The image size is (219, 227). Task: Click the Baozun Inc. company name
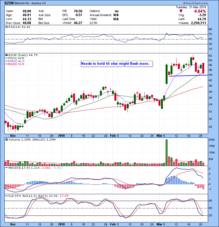click(x=22, y=3)
